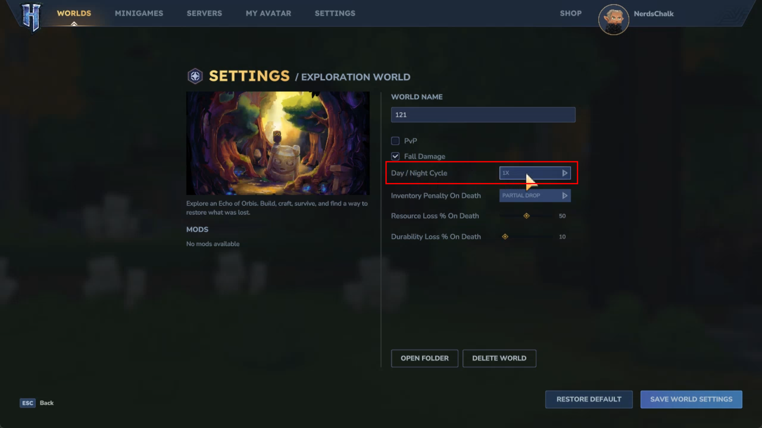Image resolution: width=762 pixels, height=428 pixels.
Task: Click the Inventory Penalty On Death arrow icon
Action: point(564,196)
